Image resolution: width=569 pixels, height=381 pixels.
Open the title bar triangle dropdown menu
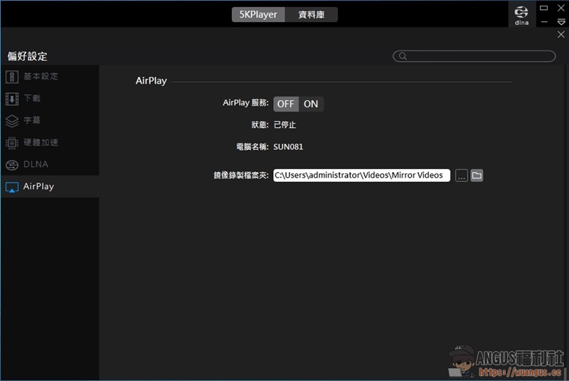tap(561, 22)
